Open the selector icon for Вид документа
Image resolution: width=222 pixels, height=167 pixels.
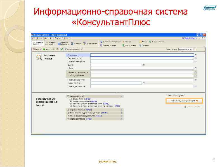196,58
